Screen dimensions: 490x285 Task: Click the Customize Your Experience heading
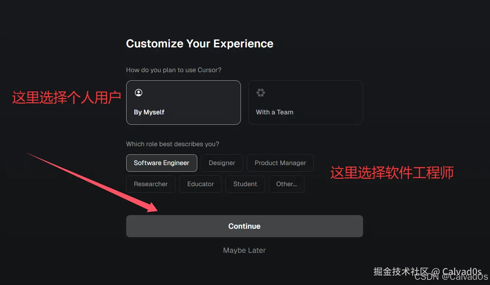(x=200, y=44)
